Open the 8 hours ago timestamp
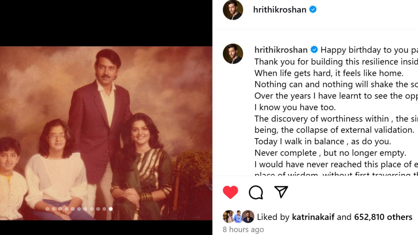Screen dimensions: 418x235 tap(243, 229)
